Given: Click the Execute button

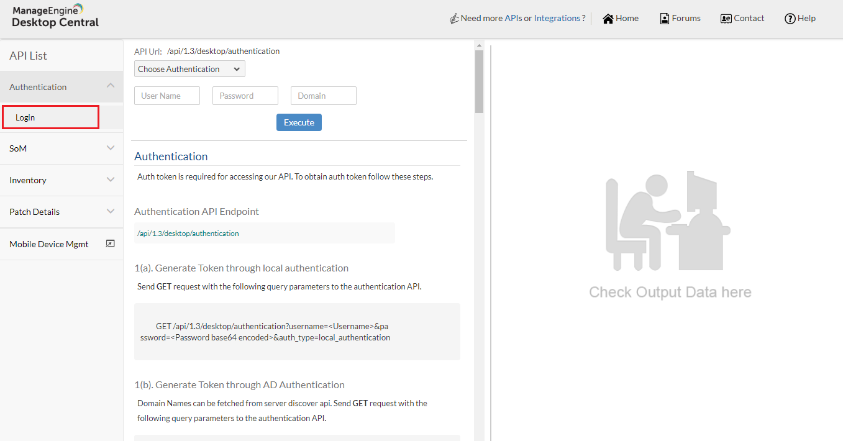Looking at the screenshot, I should pyautogui.click(x=299, y=122).
